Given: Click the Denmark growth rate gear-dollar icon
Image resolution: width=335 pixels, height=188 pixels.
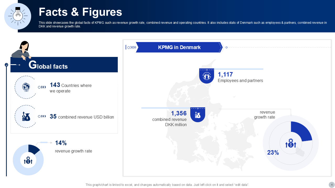Looking at the screenshot, I should click(x=291, y=143).
